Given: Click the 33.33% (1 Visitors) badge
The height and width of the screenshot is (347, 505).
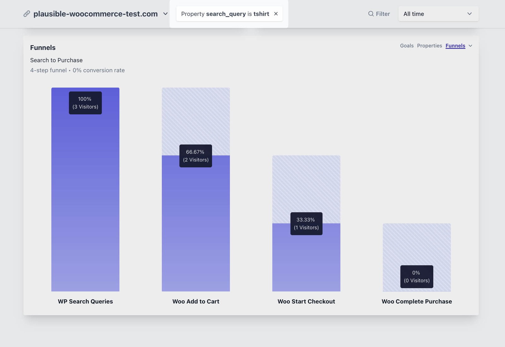Looking at the screenshot, I should pyautogui.click(x=306, y=223).
